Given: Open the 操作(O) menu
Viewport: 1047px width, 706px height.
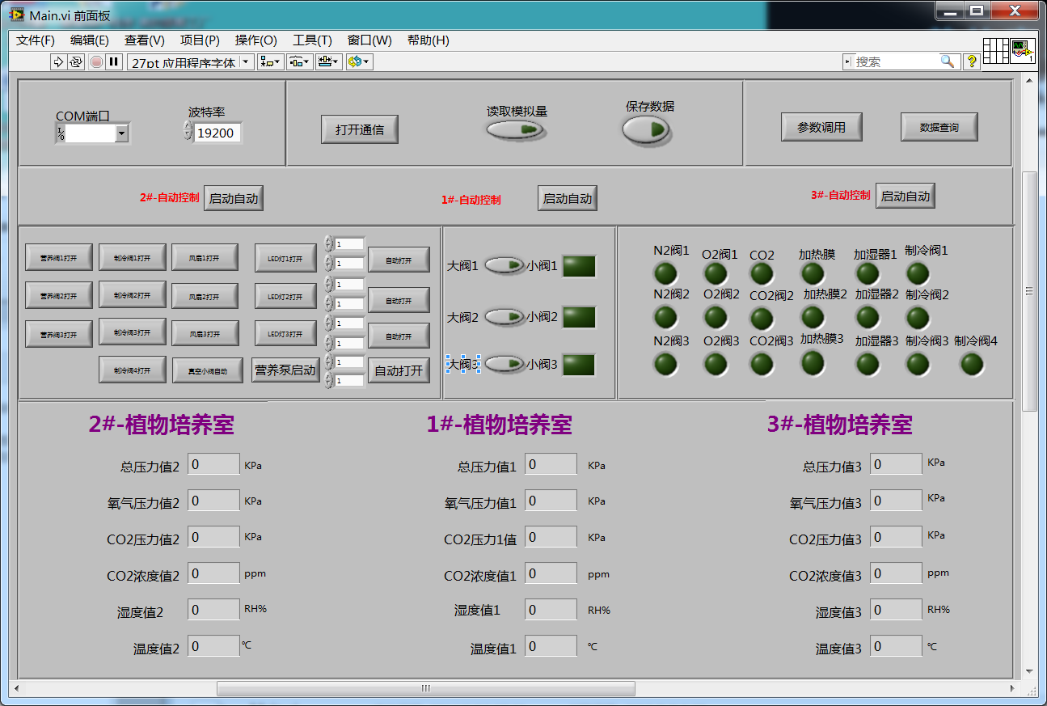Looking at the screenshot, I should pos(256,40).
